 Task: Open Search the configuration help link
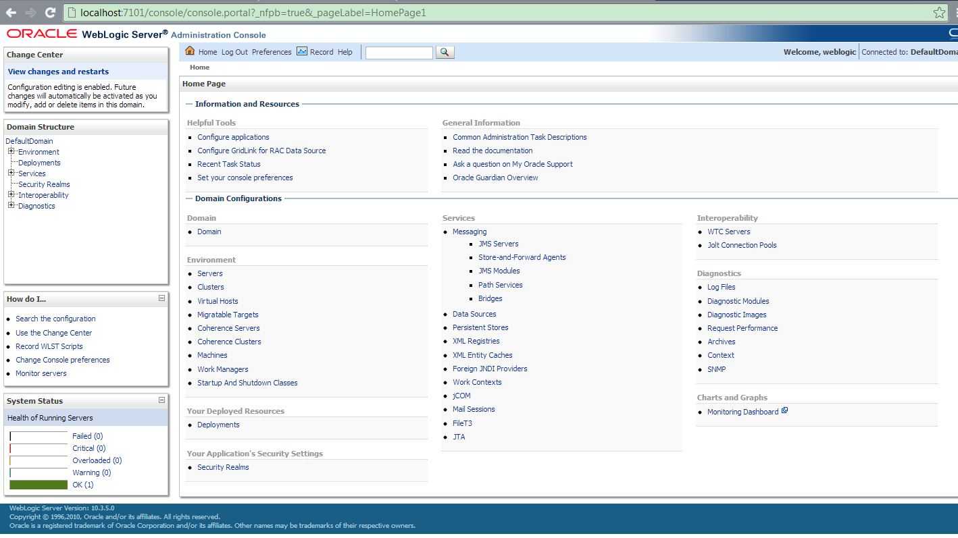55,319
